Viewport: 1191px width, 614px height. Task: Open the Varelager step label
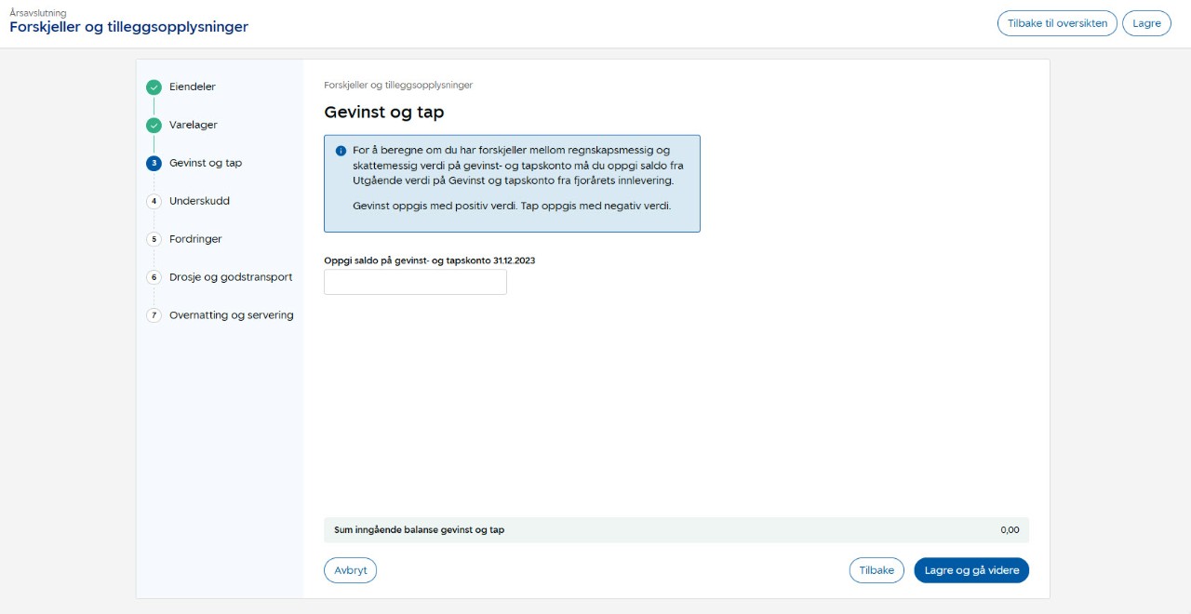click(193, 125)
